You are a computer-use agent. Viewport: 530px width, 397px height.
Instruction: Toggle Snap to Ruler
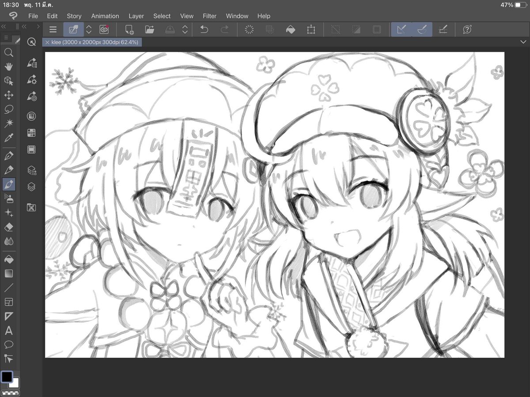pos(401,30)
